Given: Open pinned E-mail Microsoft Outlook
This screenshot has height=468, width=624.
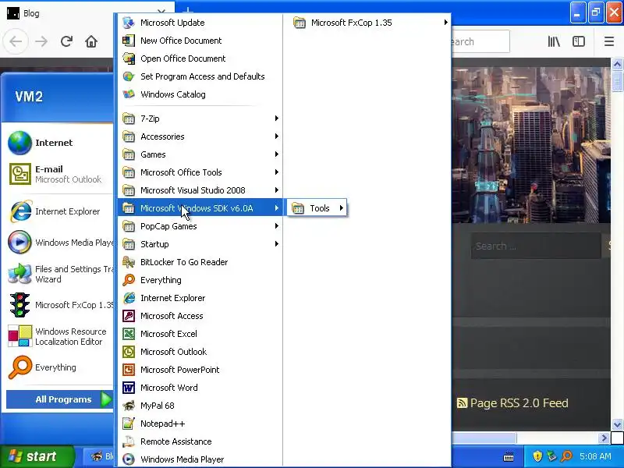Looking at the screenshot, I should click(58, 174).
